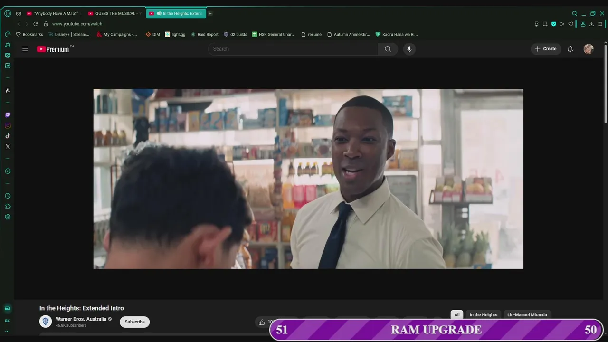Screen dimensions: 608x342
Task: Select the Lin-Manuel Miranda filter chip
Action: tap(527, 314)
